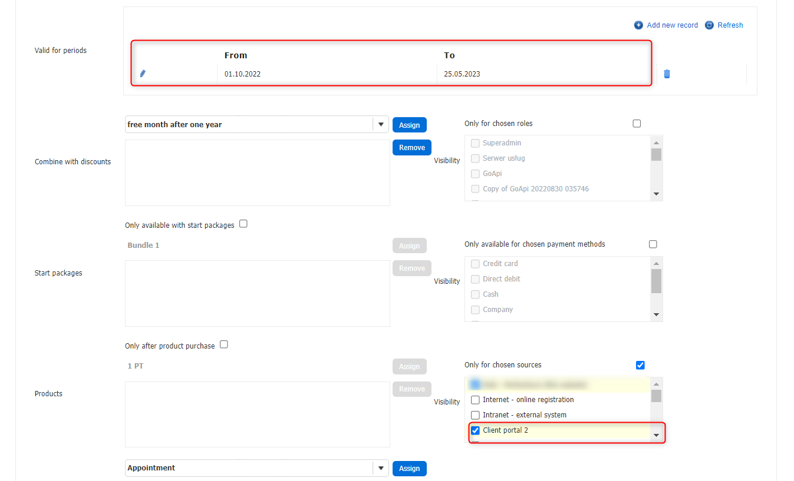Click the trash delete icon for period
794x481 pixels.
tap(667, 74)
